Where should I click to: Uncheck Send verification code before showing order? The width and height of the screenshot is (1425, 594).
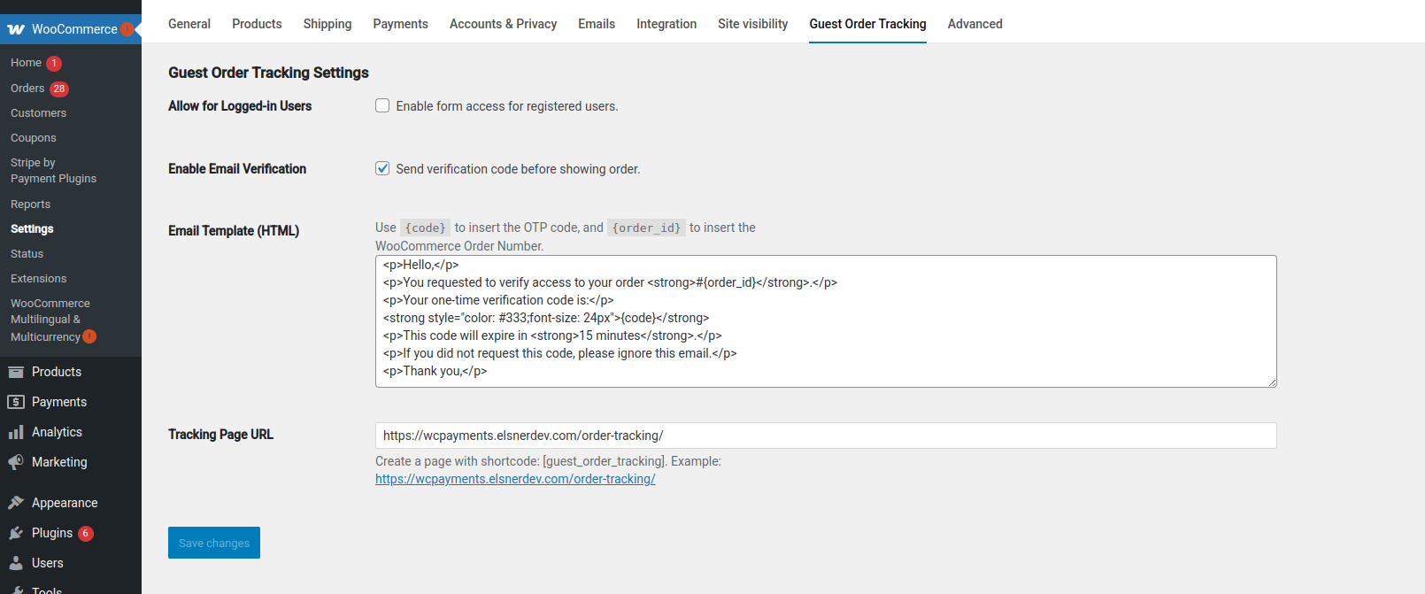(x=382, y=169)
